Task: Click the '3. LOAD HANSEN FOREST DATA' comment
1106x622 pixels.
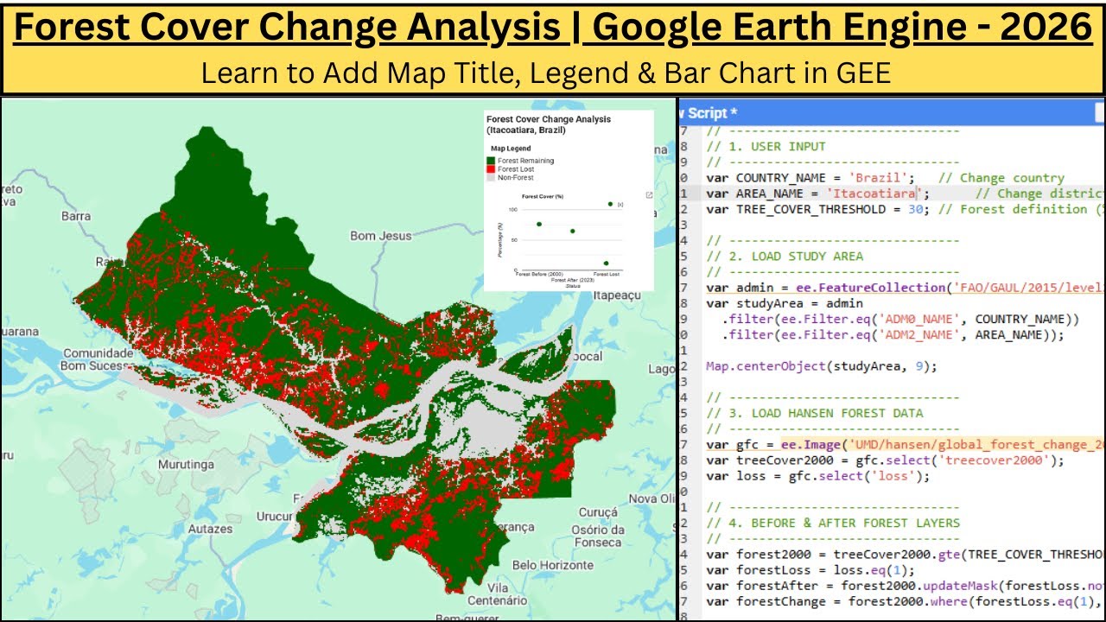Action: tap(813, 413)
